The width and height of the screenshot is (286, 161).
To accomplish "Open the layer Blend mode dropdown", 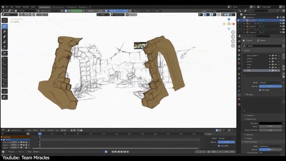I will pyautogui.click(x=270, y=83).
